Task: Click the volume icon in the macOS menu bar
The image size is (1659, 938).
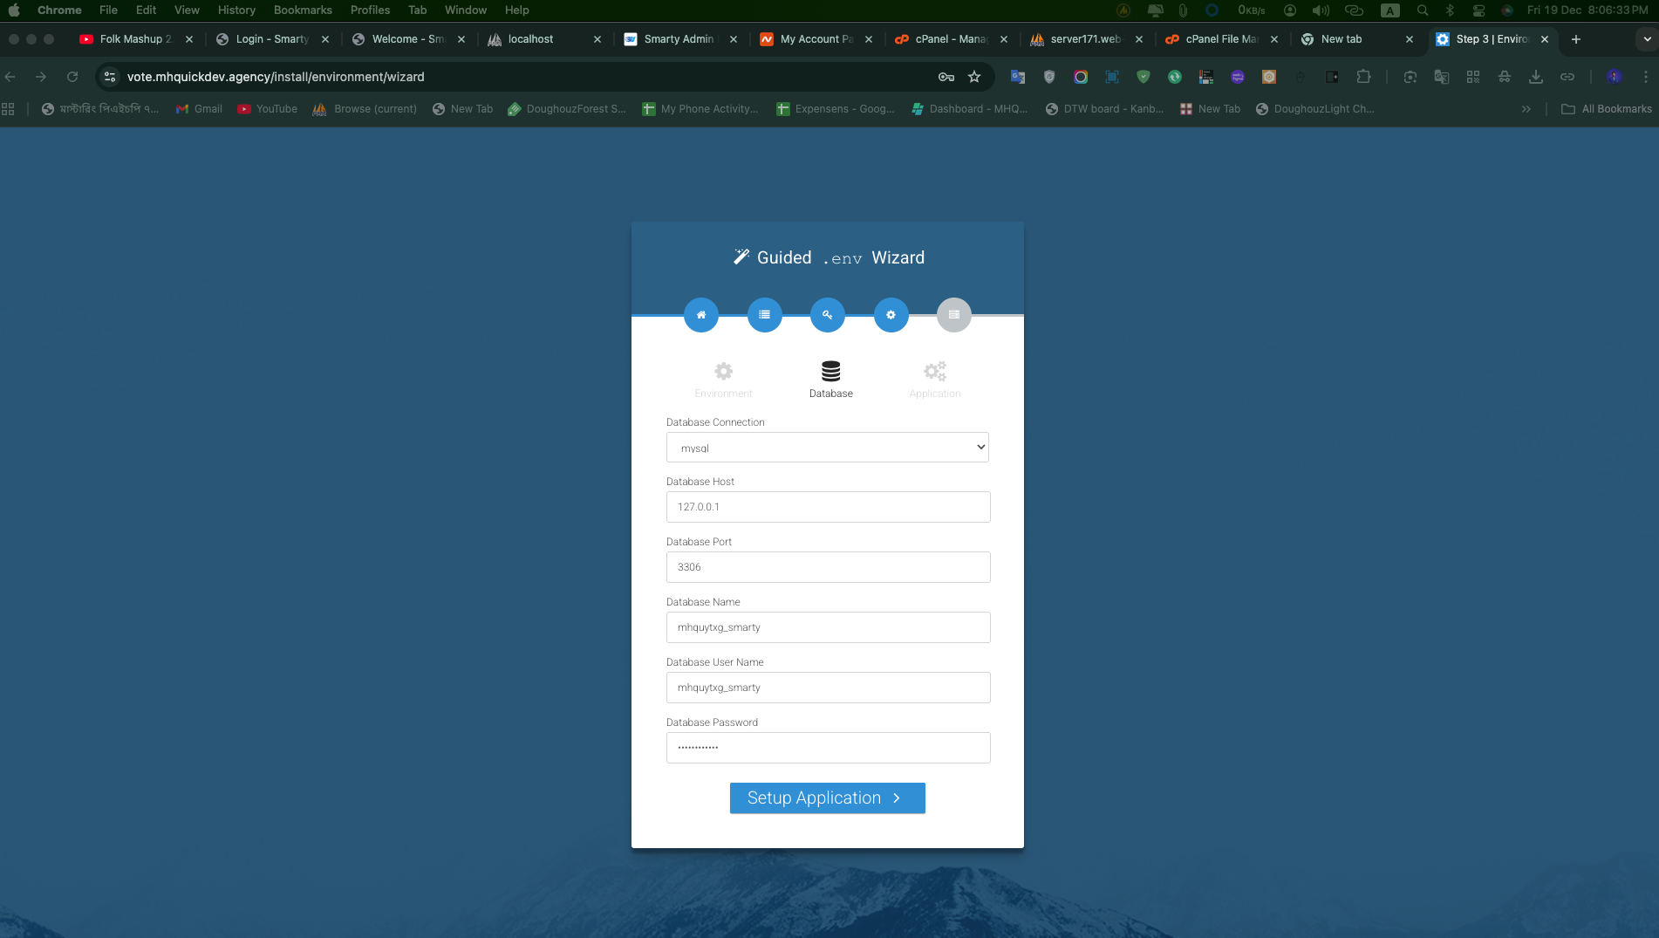Action: (x=1321, y=10)
